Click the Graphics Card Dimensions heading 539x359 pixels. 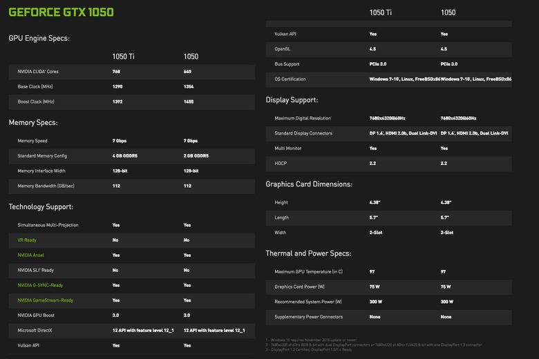coord(309,184)
